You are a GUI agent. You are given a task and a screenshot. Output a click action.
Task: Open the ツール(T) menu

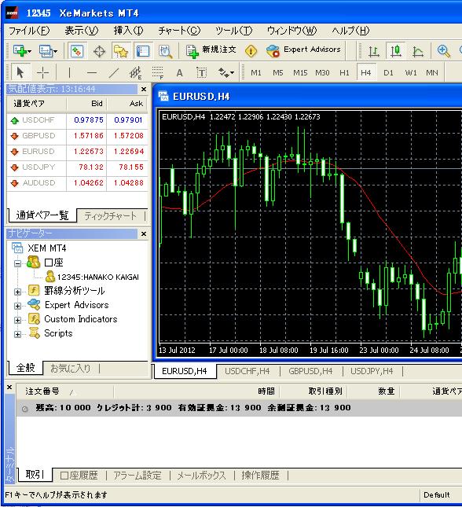(233, 31)
